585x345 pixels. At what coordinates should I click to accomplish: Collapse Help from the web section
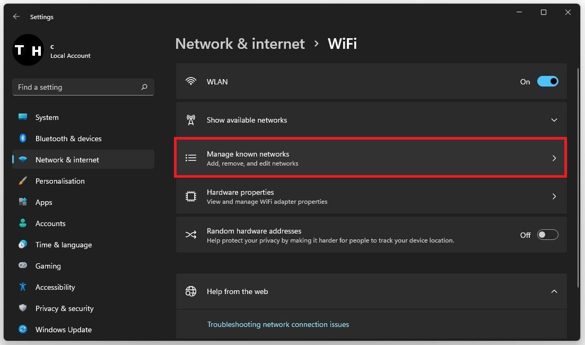tap(554, 292)
